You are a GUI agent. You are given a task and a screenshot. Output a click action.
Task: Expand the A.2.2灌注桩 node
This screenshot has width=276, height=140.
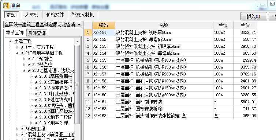pyautogui.click(x=24, y=65)
